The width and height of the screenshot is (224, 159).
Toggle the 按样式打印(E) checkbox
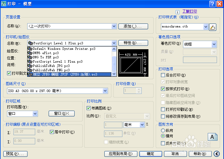(163, 89)
